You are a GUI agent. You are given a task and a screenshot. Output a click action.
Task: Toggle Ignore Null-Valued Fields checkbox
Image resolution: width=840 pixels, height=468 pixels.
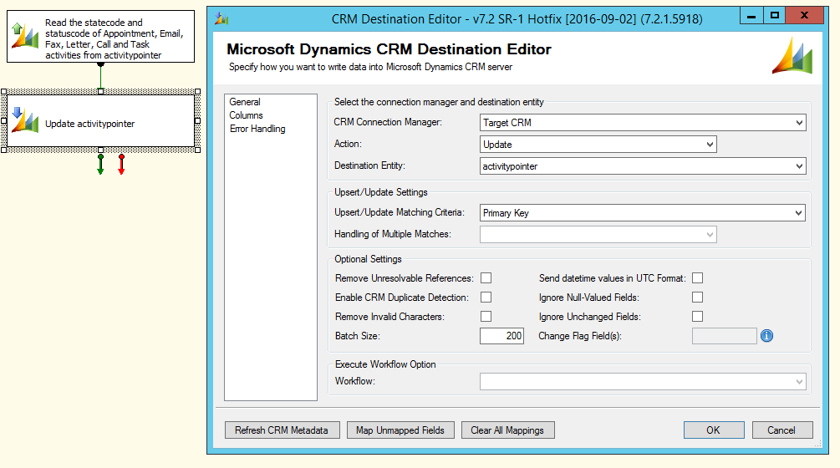(x=698, y=298)
